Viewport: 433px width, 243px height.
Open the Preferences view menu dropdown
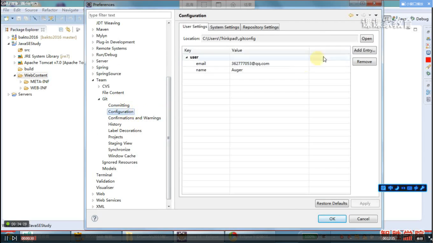point(376,15)
